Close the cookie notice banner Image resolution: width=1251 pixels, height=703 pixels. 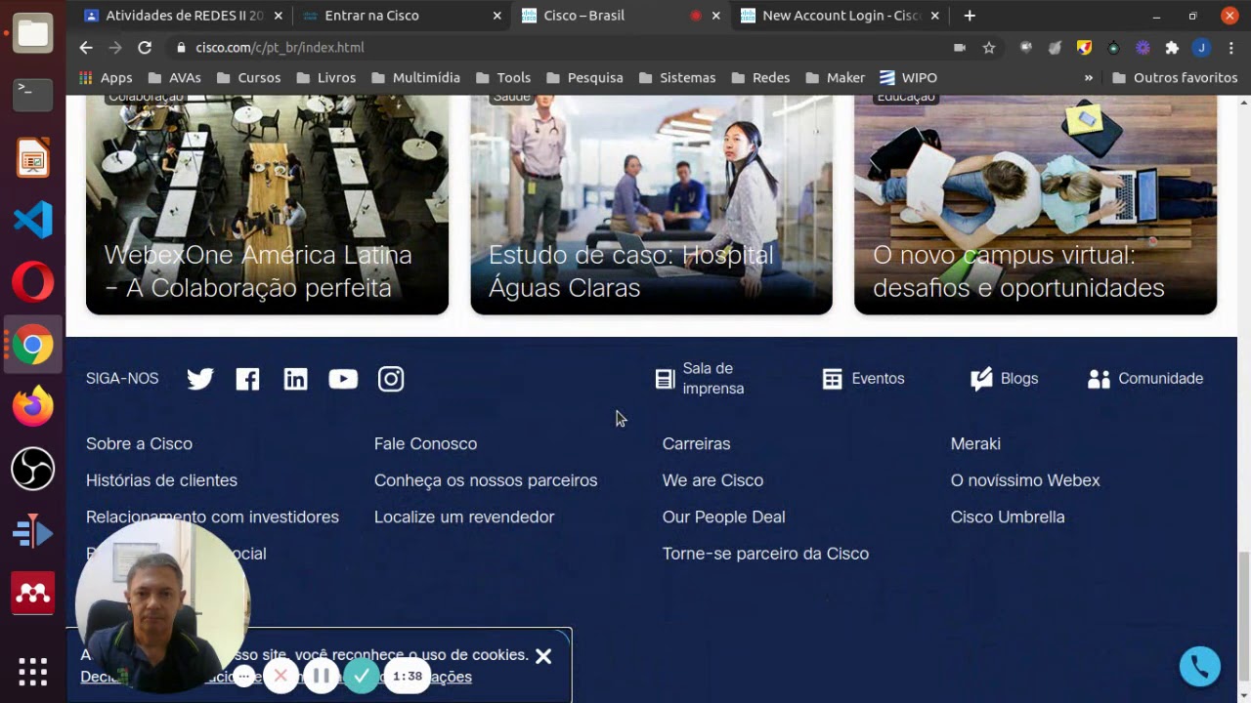click(x=543, y=656)
